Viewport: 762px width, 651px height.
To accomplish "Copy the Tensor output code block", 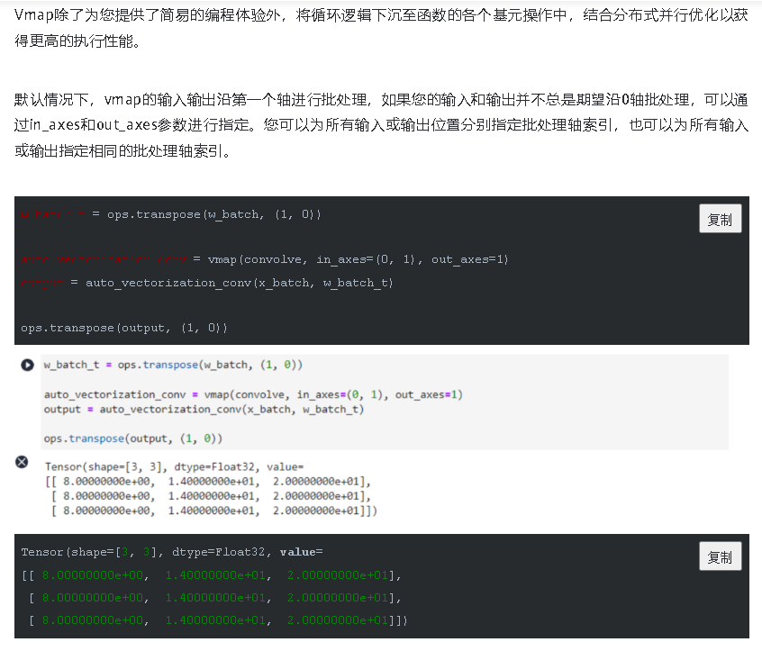I will point(720,556).
